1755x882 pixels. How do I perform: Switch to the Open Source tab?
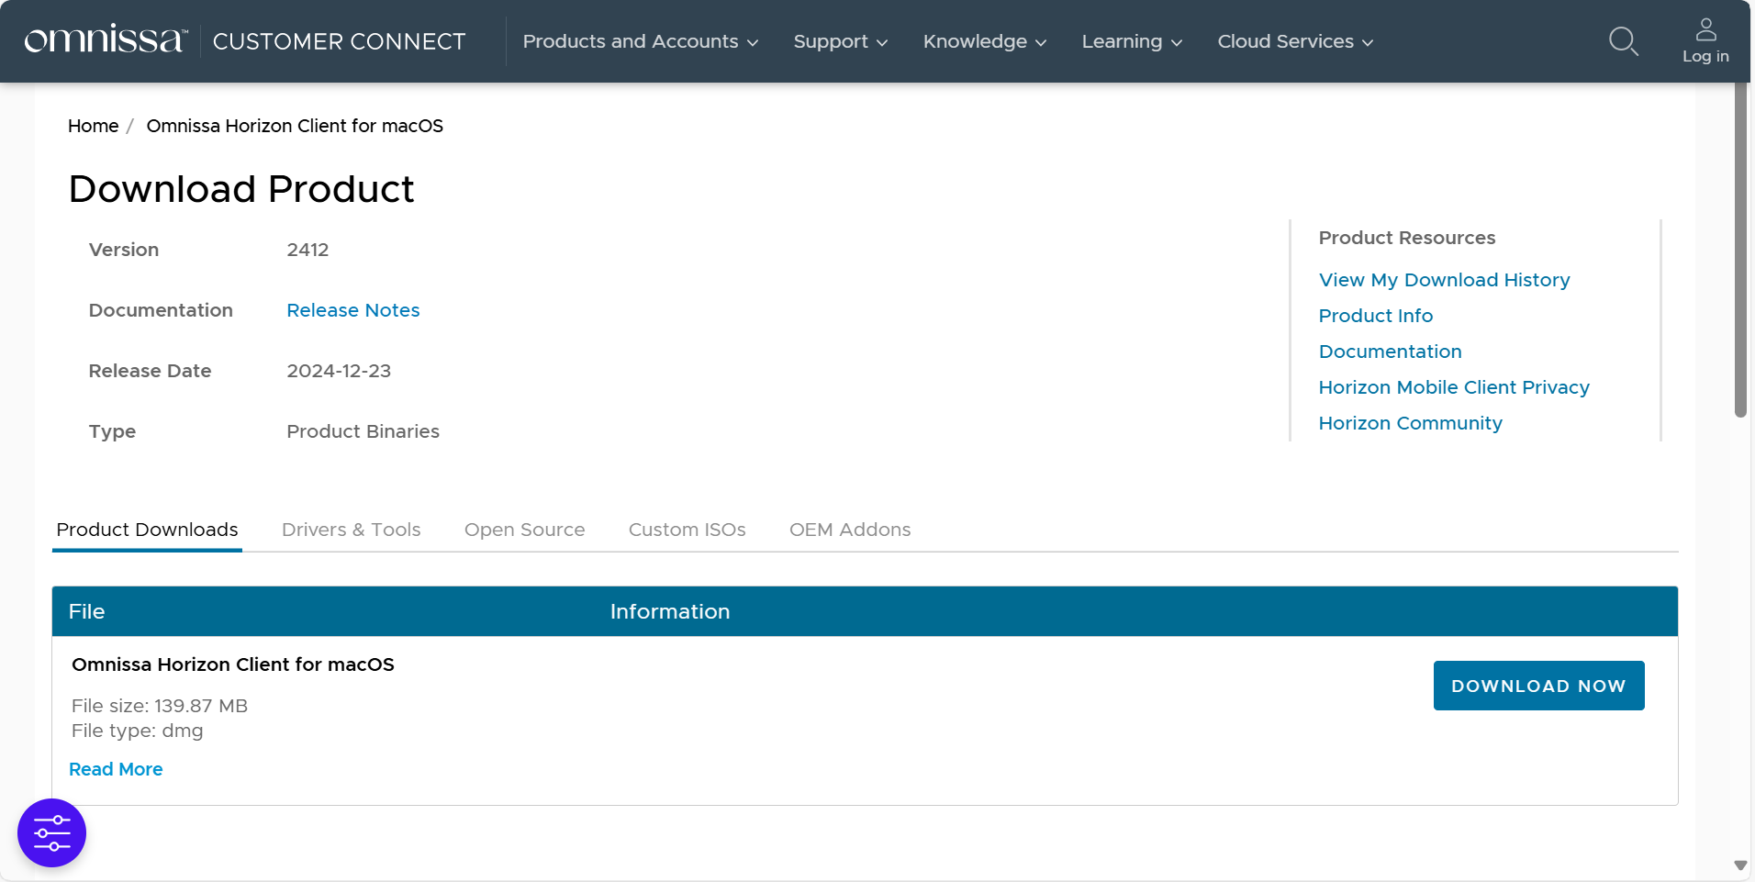pyautogui.click(x=524, y=530)
